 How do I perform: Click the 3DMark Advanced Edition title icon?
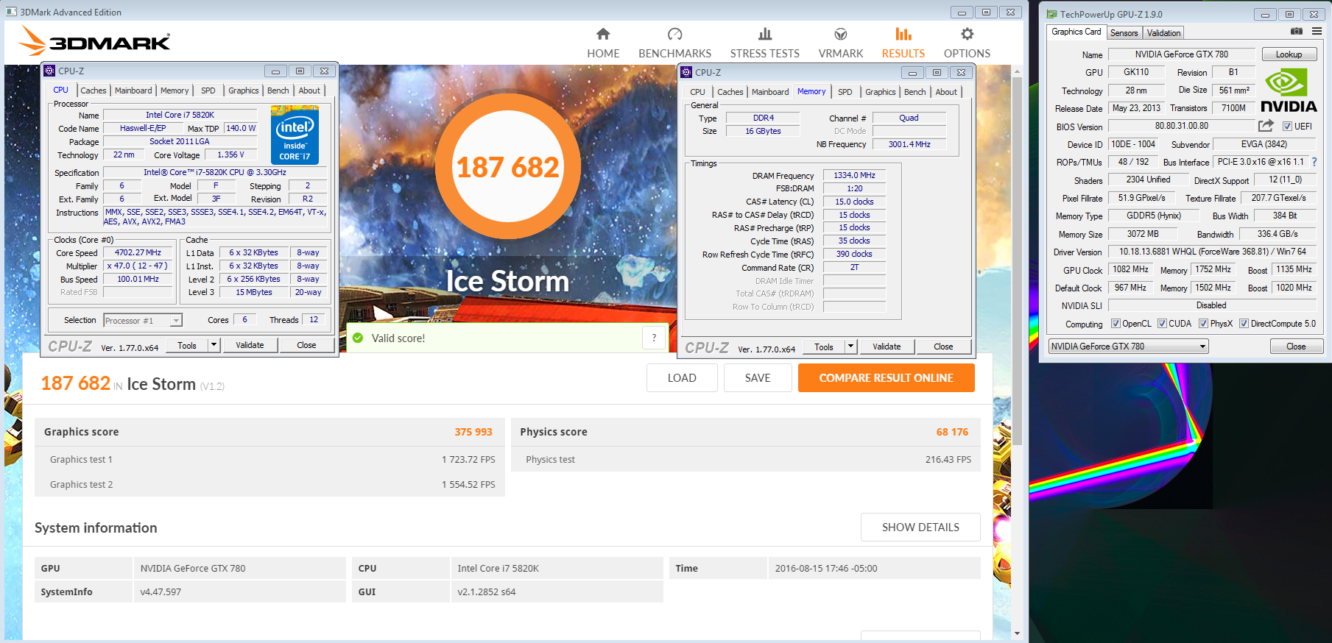[x=11, y=12]
